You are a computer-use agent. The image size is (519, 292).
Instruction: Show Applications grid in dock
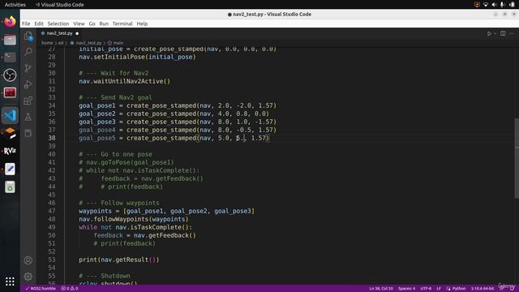[10, 281]
